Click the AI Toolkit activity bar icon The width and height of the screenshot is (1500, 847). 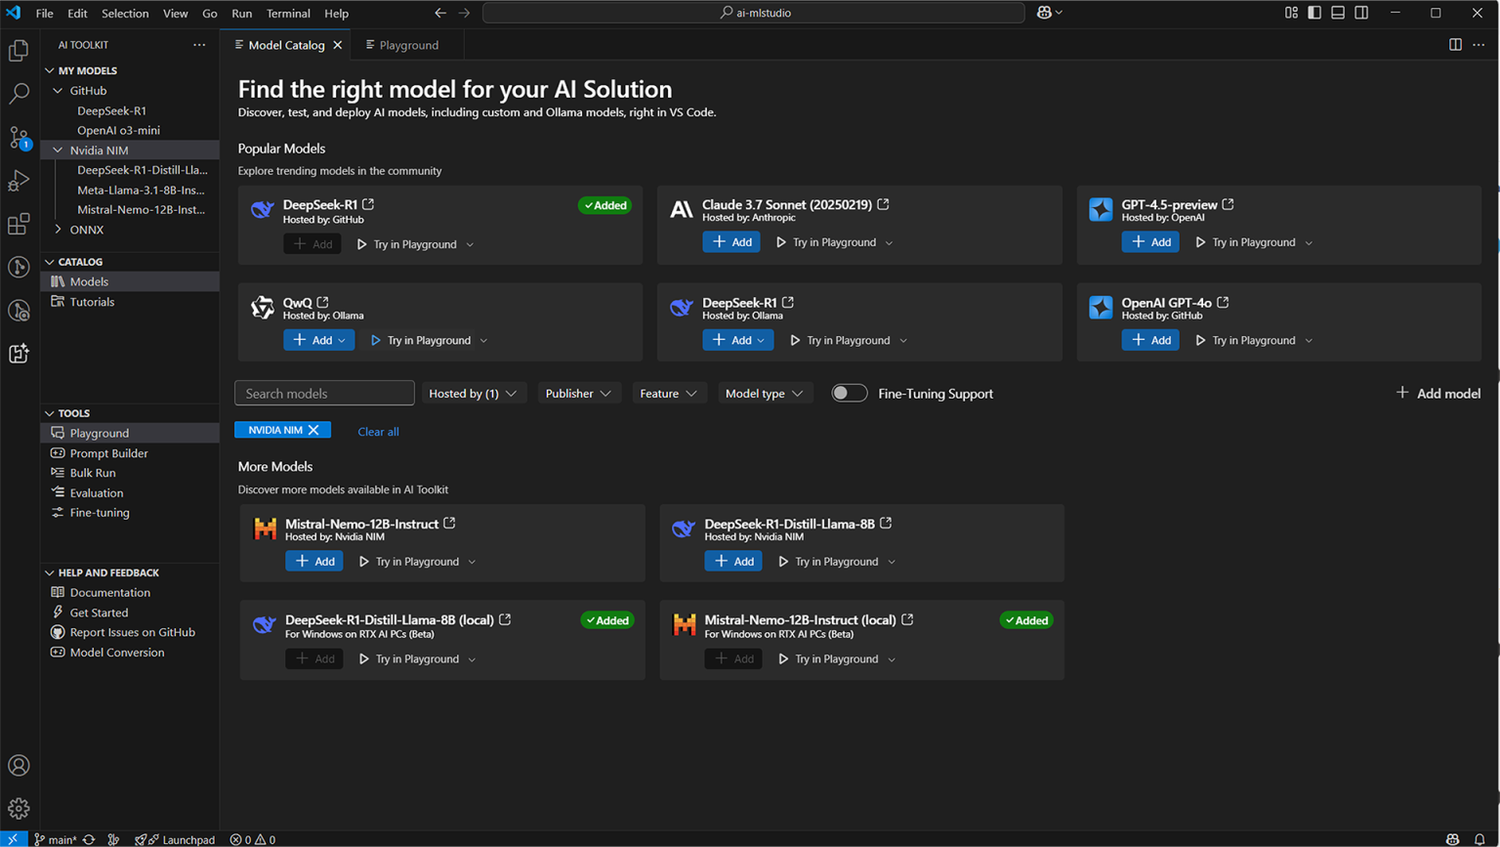[19, 354]
